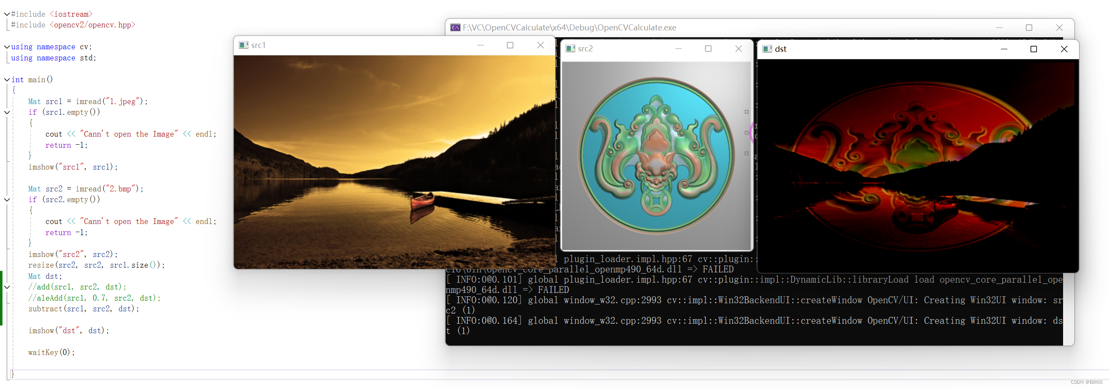
Task: Maximize the OpenCVCalculate console window
Action: pos(1029,27)
